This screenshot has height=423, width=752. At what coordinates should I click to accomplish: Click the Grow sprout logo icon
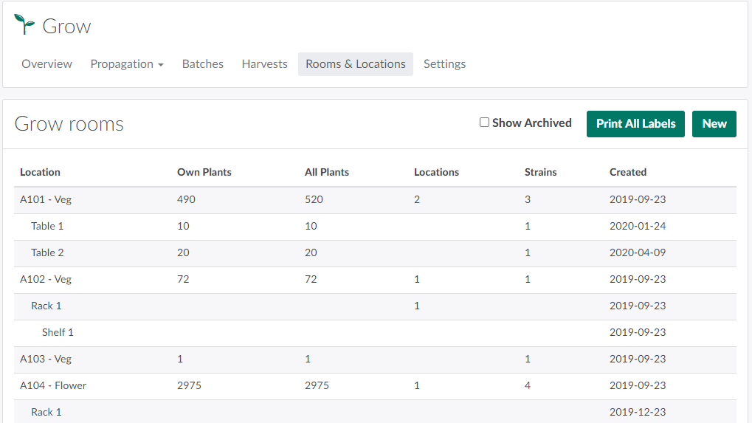[x=24, y=24]
